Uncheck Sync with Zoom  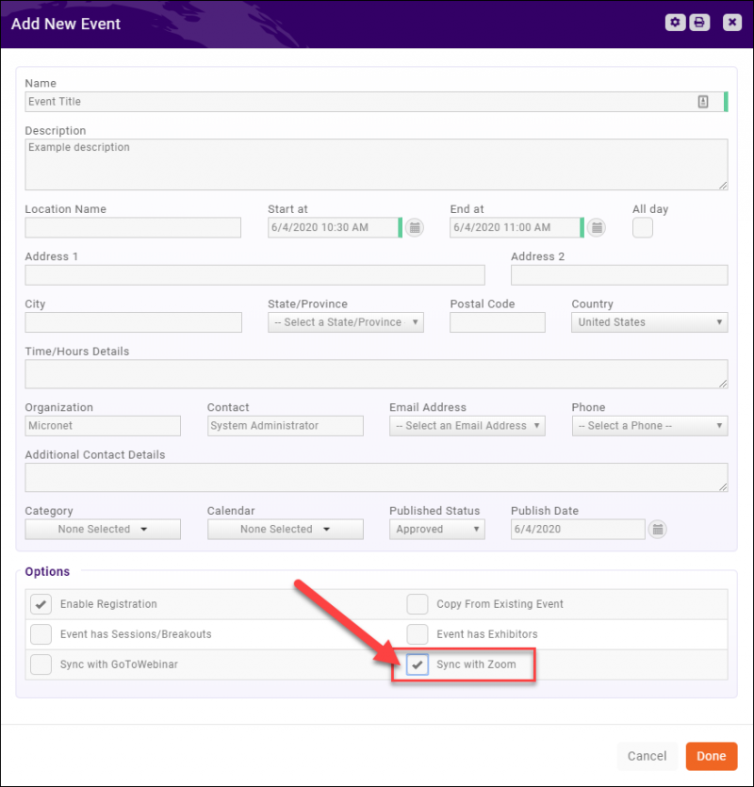(417, 664)
